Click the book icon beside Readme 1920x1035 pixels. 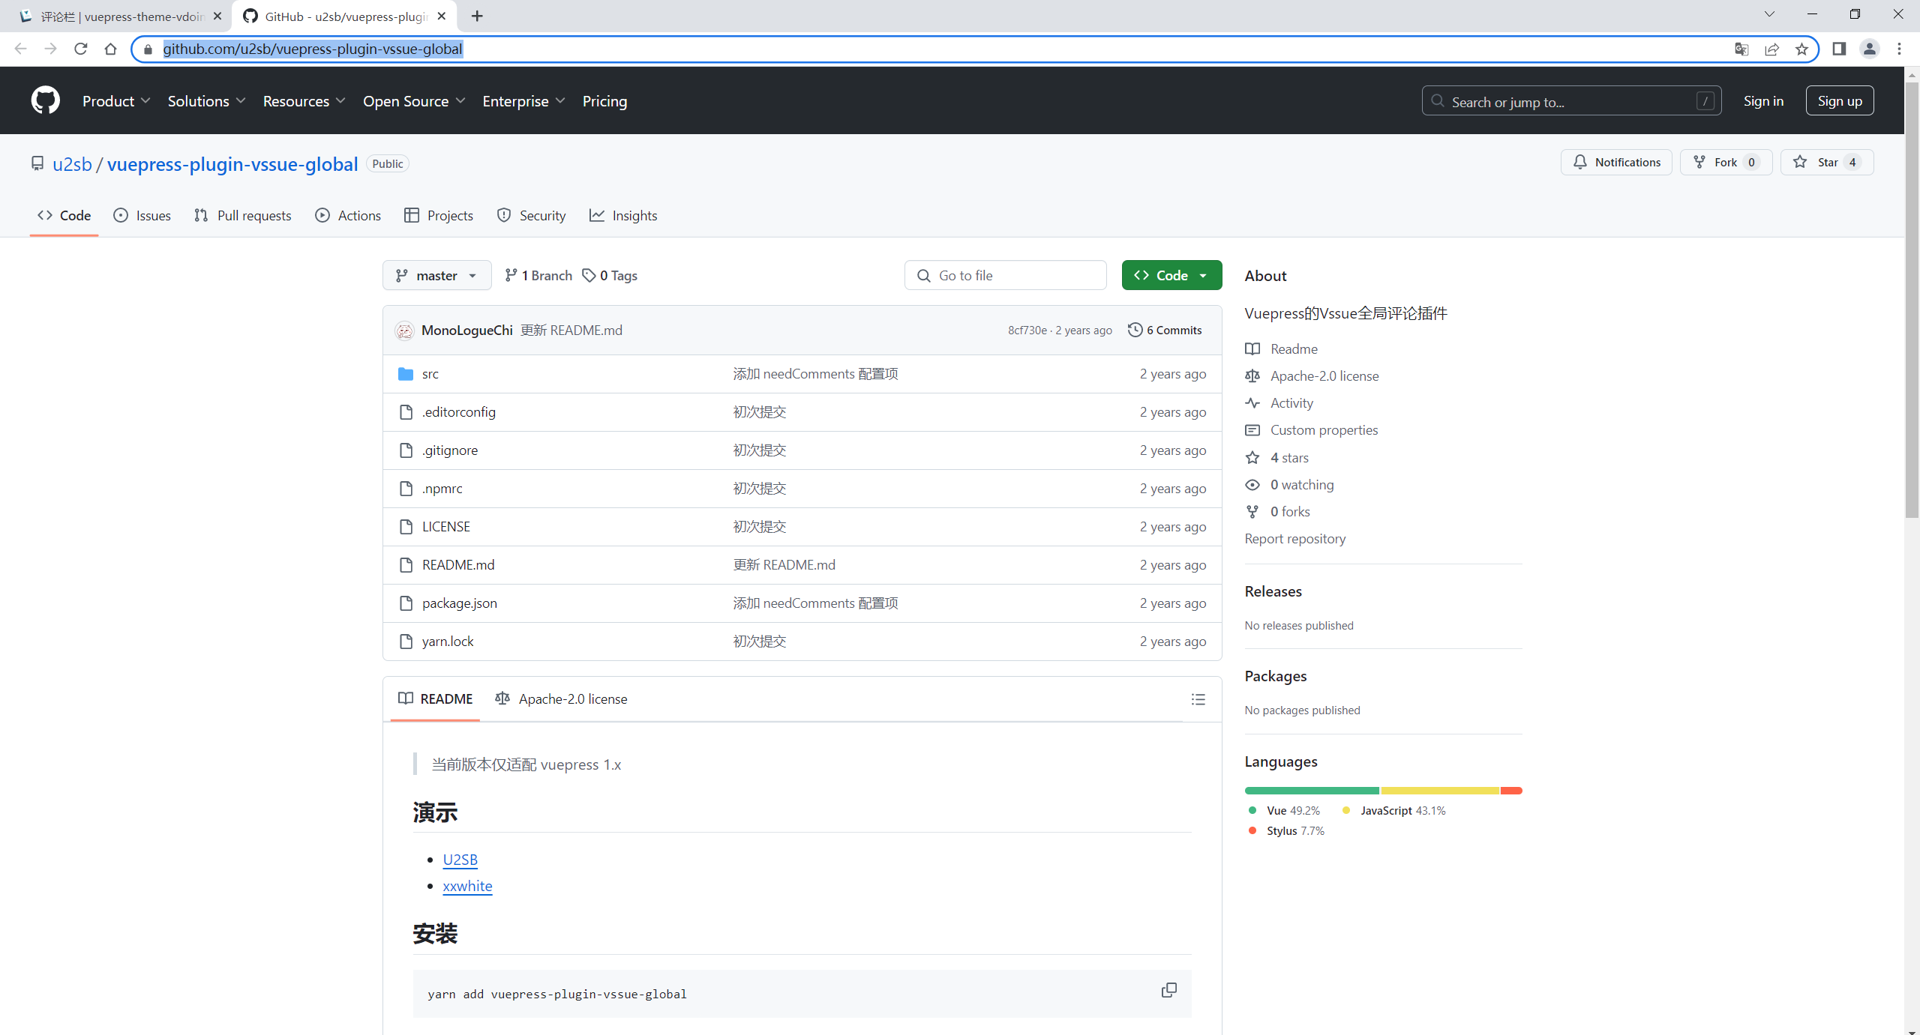1252,348
